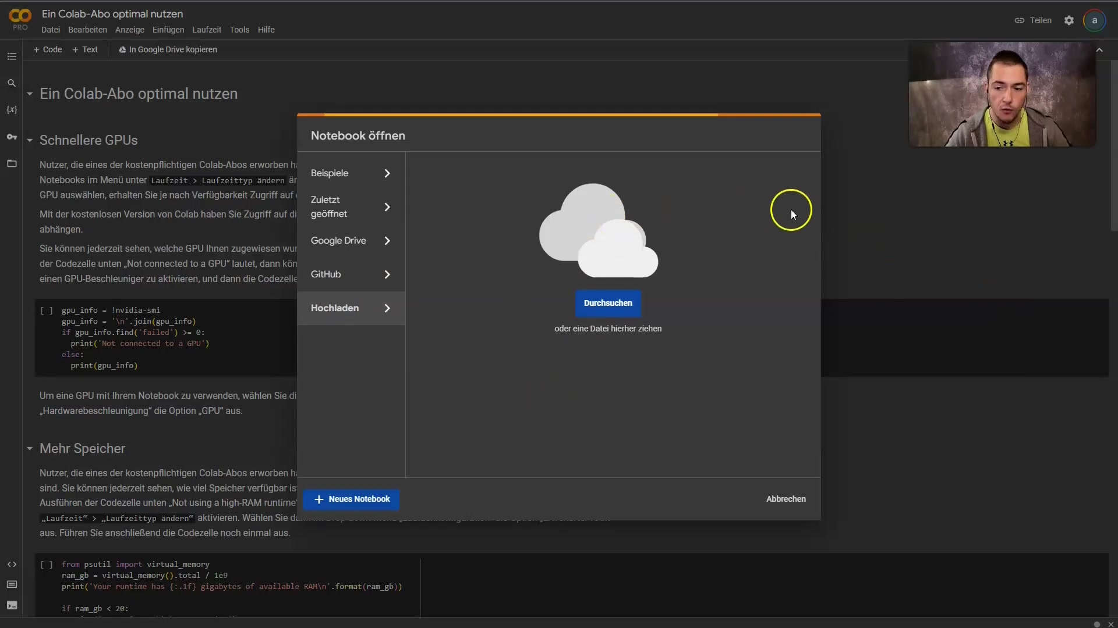The image size is (1118, 628).
Task: Select the GitHub tab in dialog
Action: pos(351,274)
